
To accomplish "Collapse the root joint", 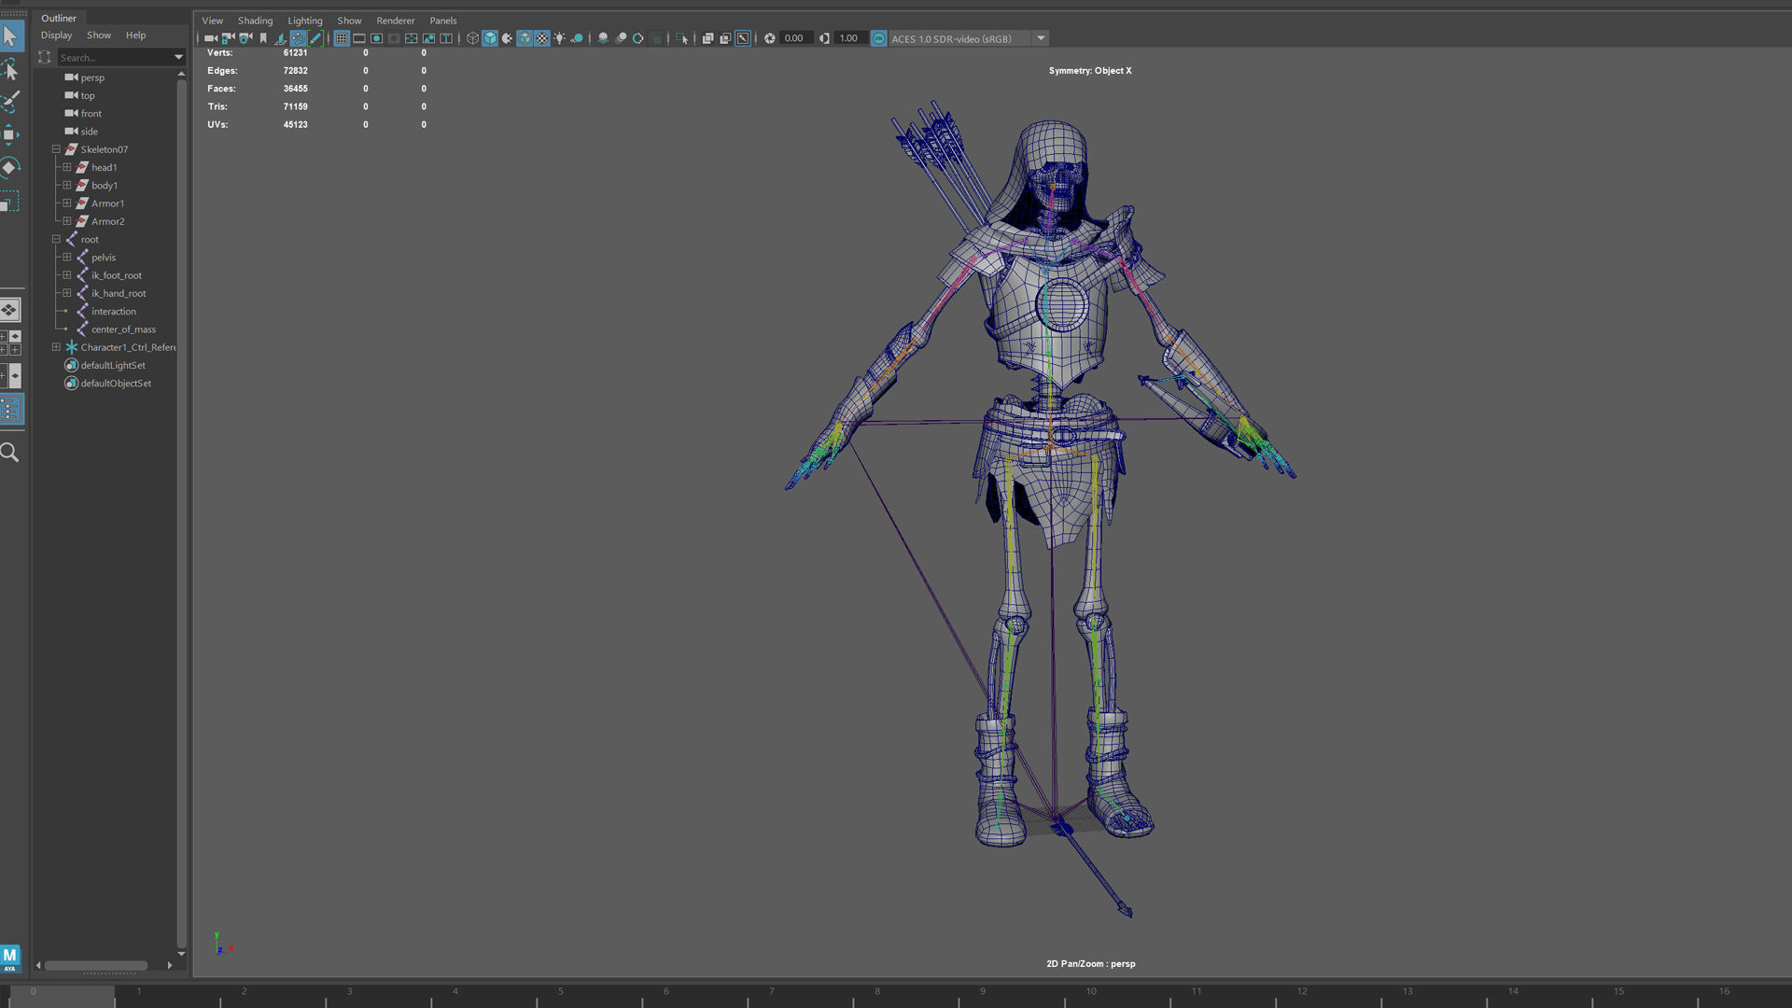I will [x=56, y=239].
